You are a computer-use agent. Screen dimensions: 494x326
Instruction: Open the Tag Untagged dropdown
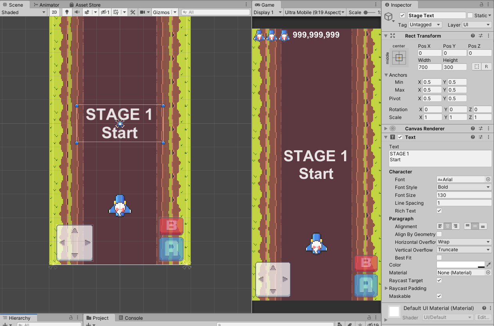[x=425, y=25]
